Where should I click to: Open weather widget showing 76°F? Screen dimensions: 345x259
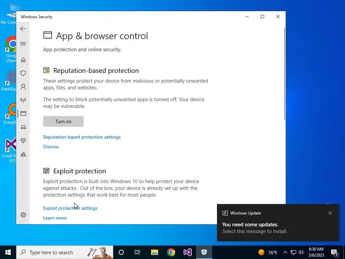[x=268, y=252]
